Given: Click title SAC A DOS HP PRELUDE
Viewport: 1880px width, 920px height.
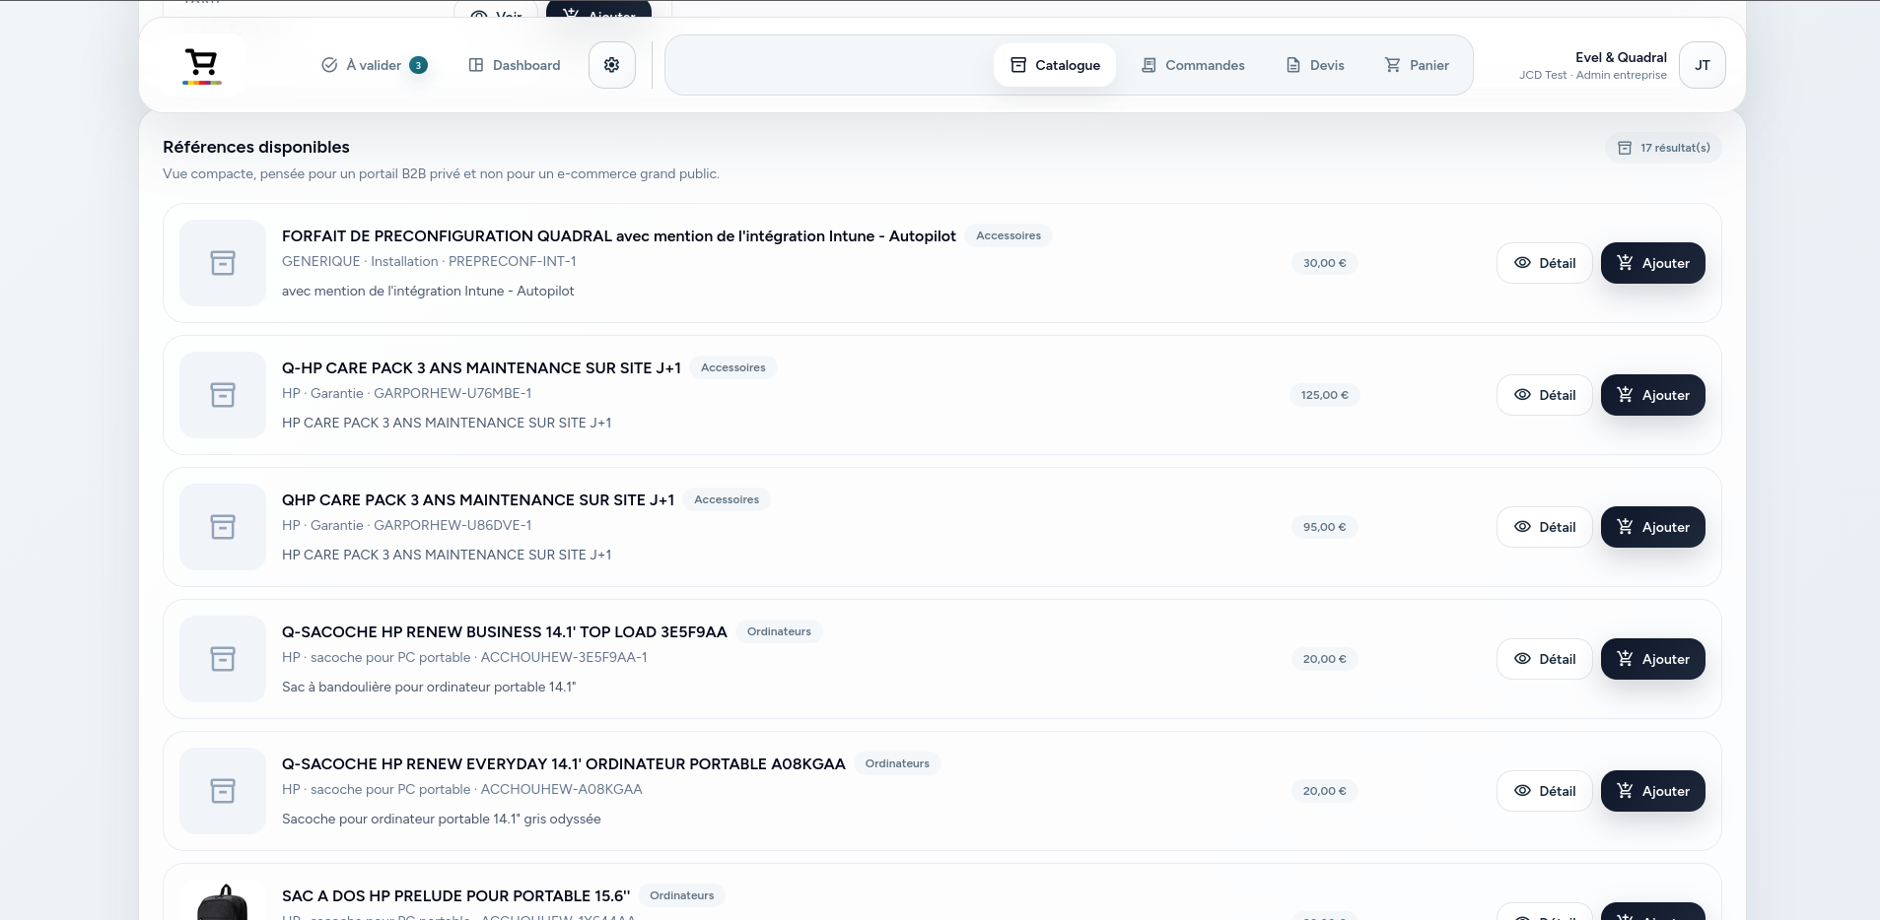Looking at the screenshot, I should [x=455, y=896].
